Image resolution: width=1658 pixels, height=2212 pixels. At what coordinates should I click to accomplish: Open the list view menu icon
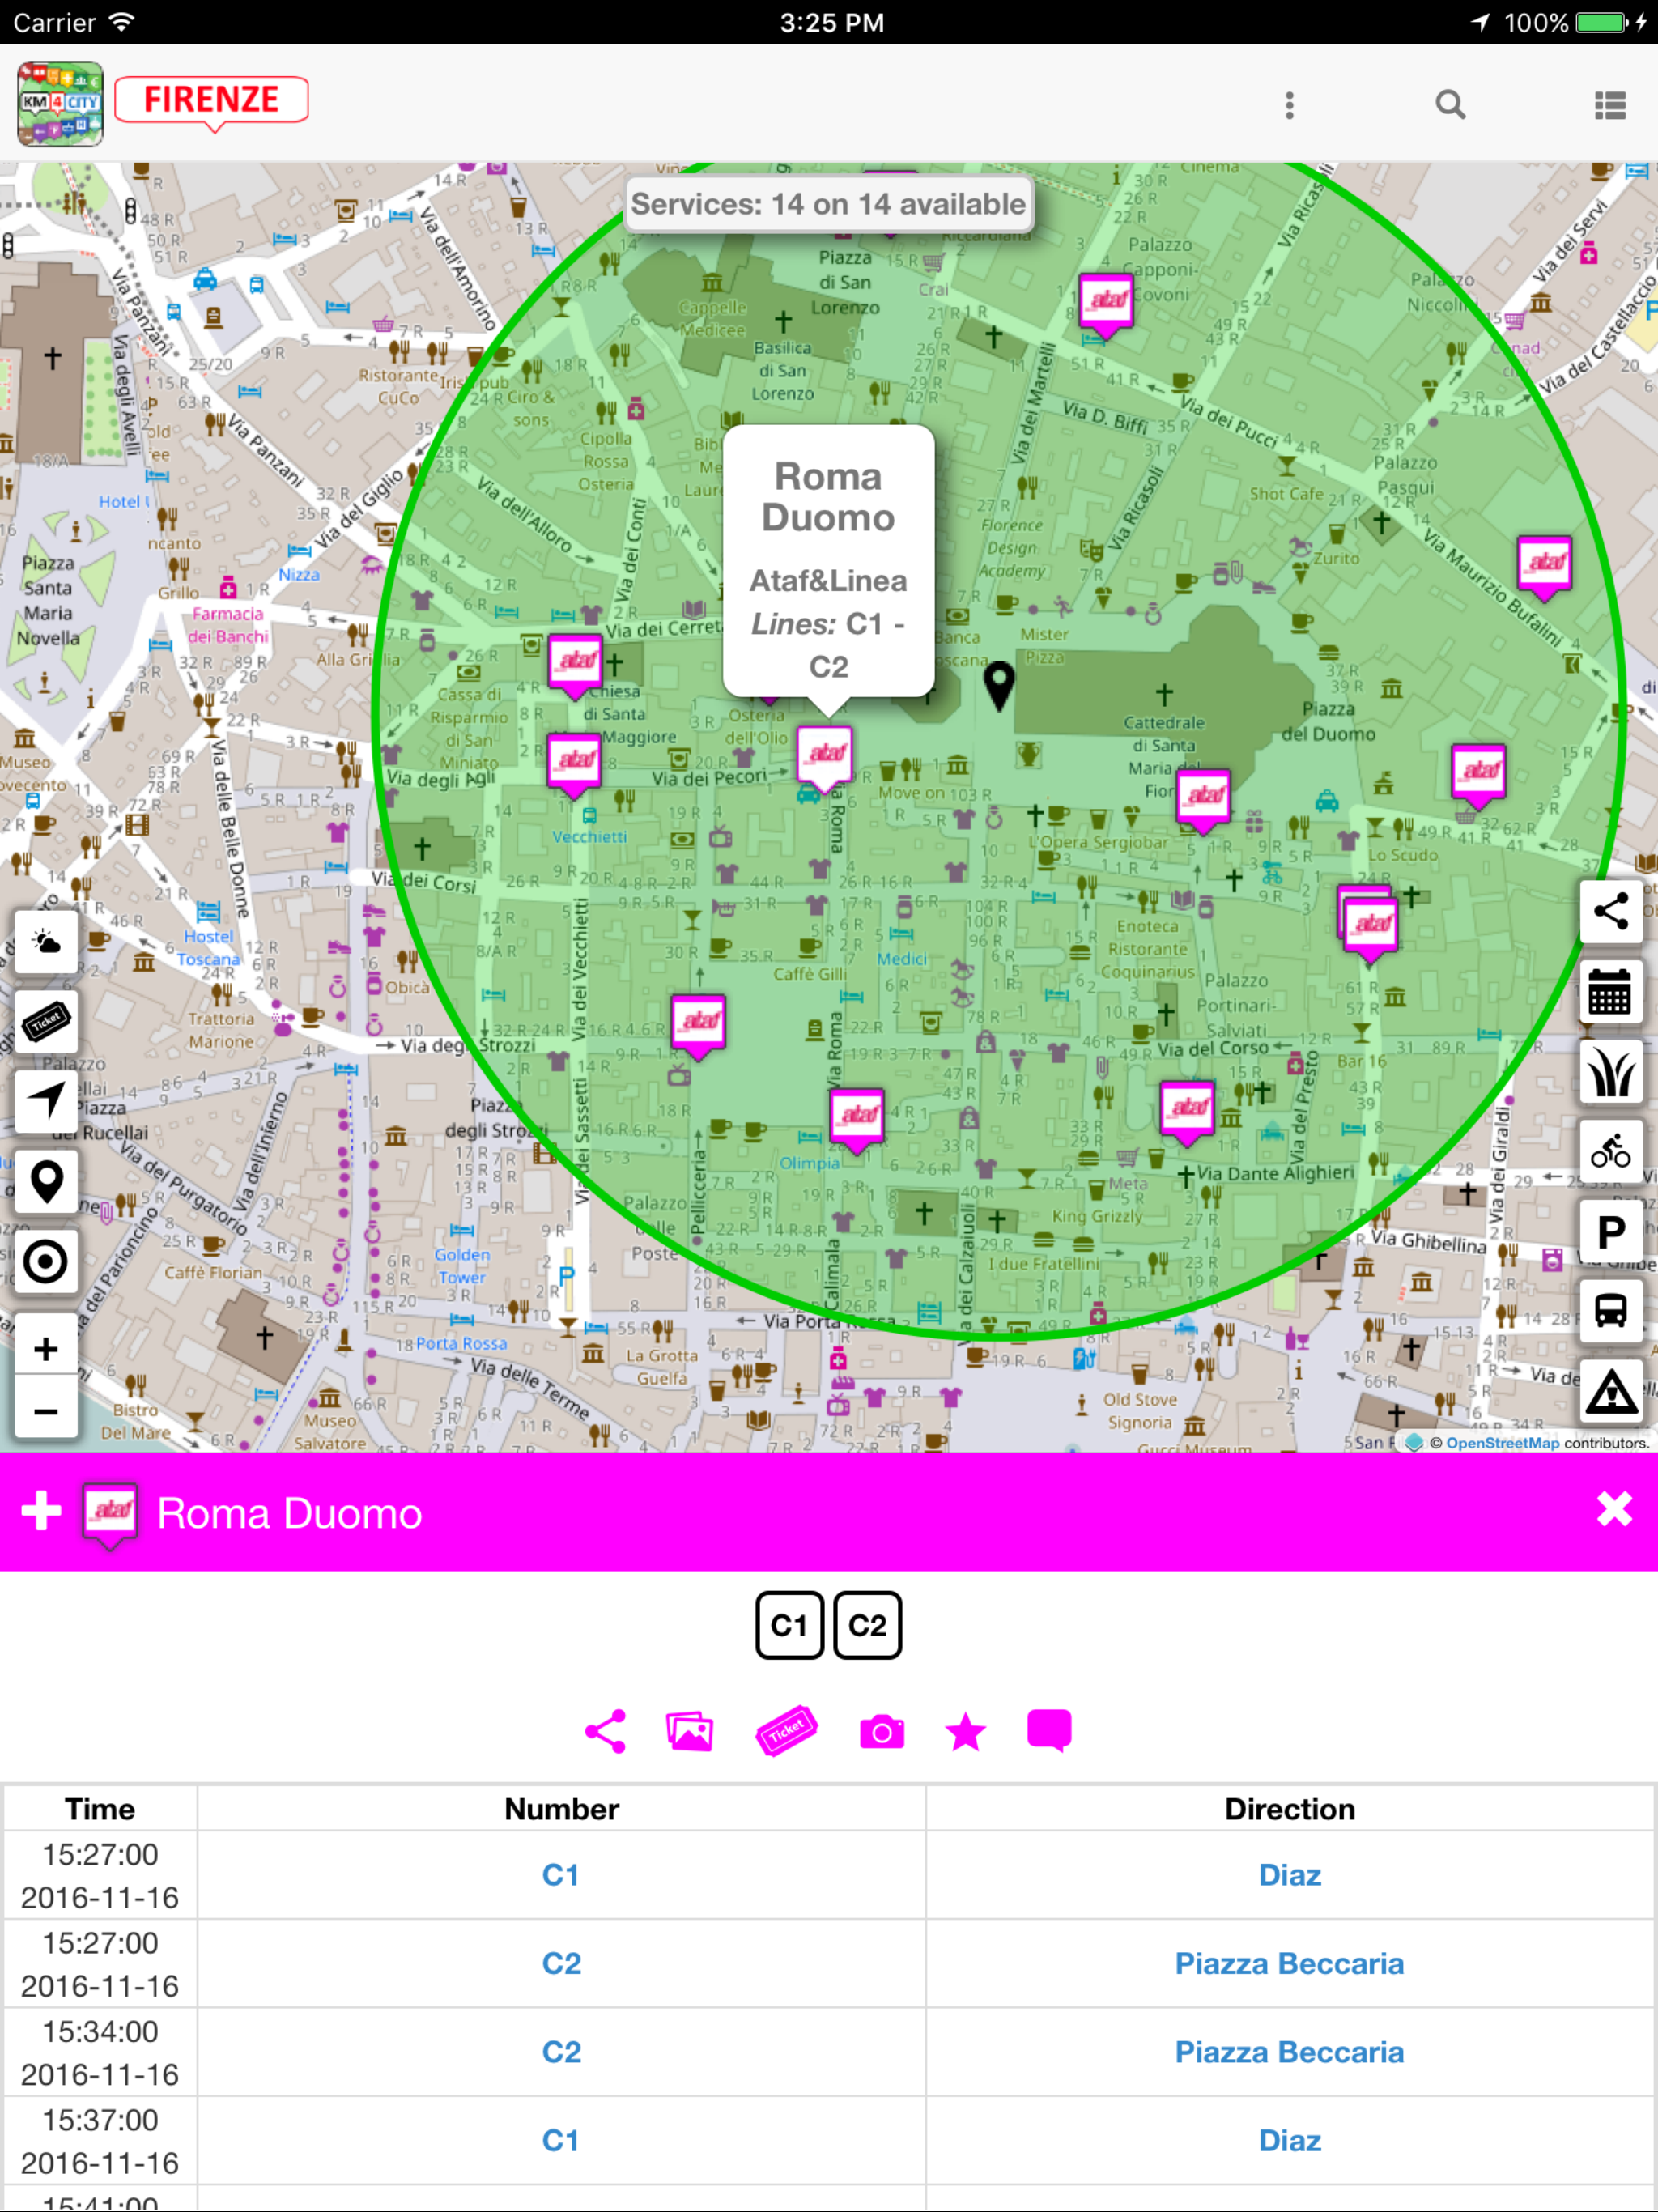point(1610,105)
